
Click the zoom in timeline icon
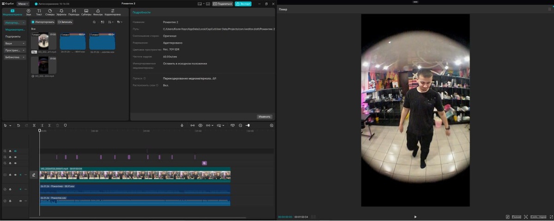(271, 125)
